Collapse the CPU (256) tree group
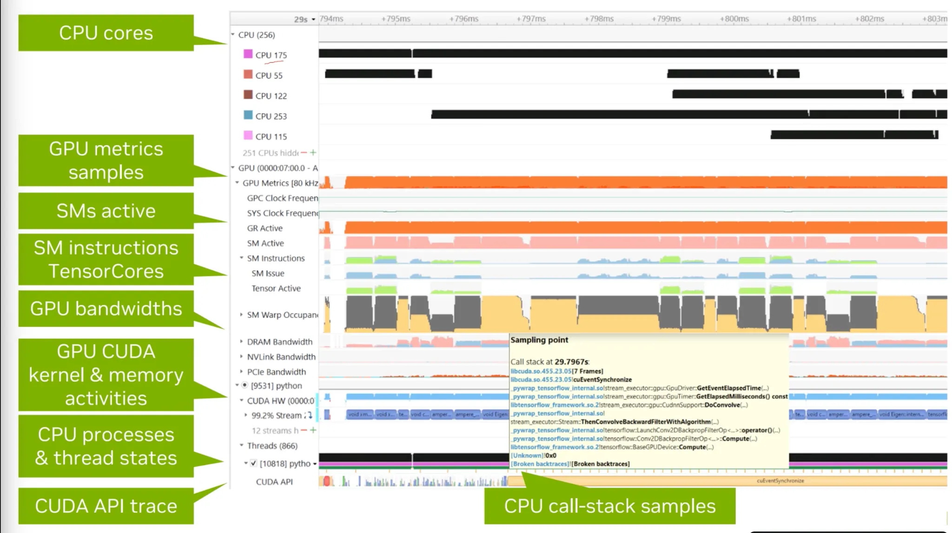This screenshot has height=533, width=952. click(x=233, y=34)
